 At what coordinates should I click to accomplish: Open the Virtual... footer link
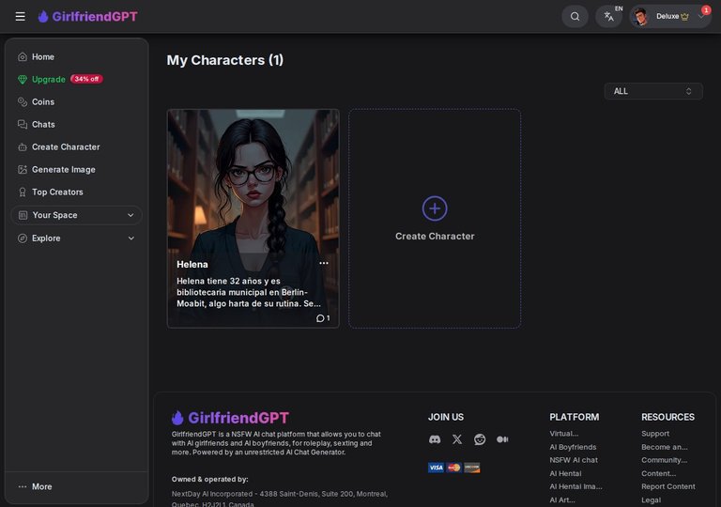coord(563,434)
